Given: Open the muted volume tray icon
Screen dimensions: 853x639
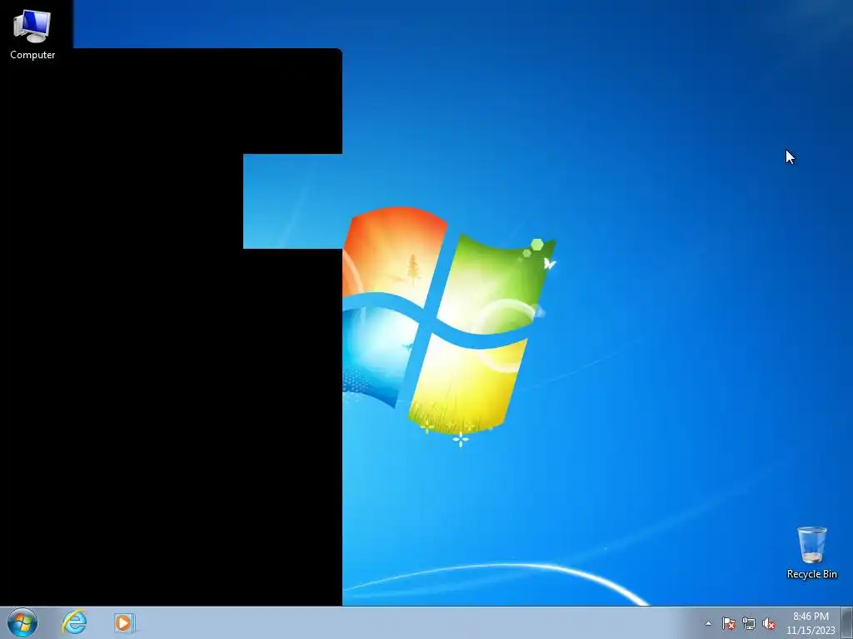Looking at the screenshot, I should pyautogui.click(x=769, y=623).
